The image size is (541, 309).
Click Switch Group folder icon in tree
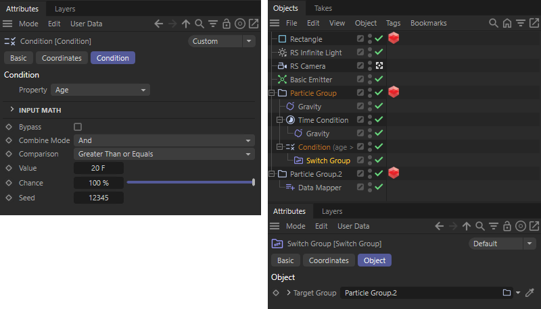click(x=298, y=161)
